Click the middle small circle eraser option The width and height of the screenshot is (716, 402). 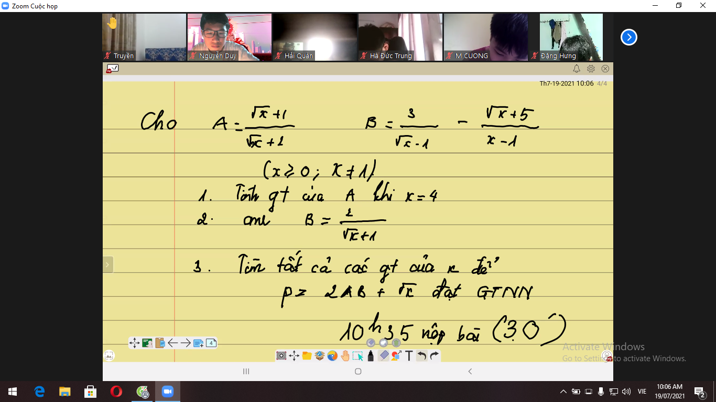pyautogui.click(x=384, y=343)
